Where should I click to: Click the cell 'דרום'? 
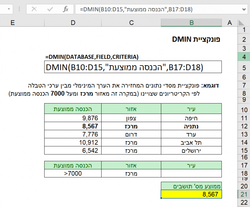click(x=131, y=134)
